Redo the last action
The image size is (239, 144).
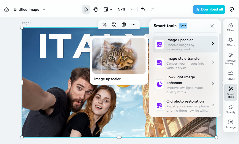153,9
